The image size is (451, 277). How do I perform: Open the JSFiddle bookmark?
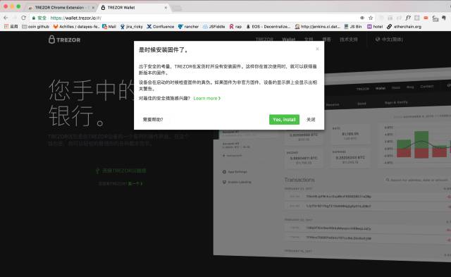click(214, 27)
